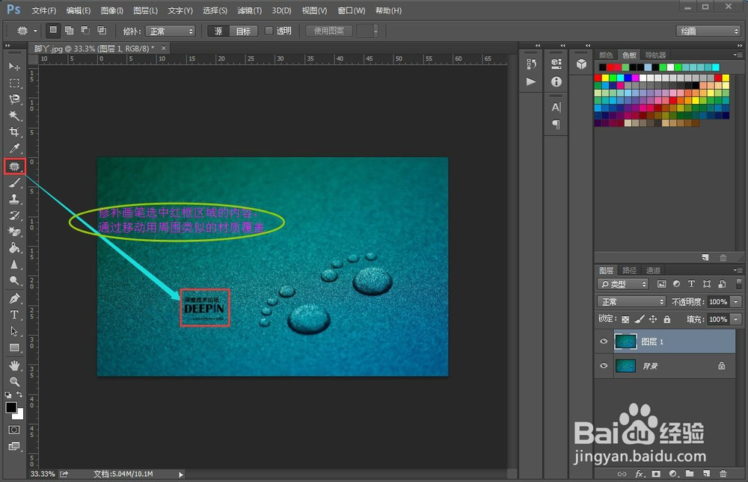Switch to the 通道 tab

point(652,271)
